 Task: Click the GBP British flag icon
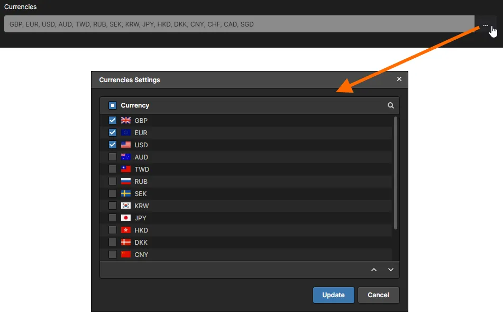126,120
